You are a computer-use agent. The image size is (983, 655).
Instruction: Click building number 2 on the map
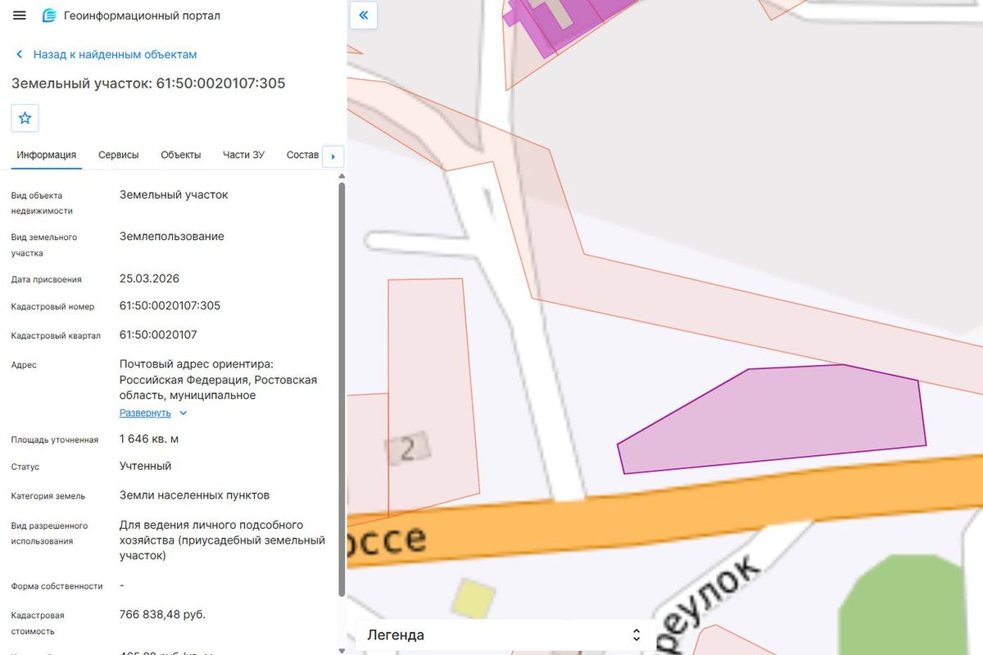point(407,448)
